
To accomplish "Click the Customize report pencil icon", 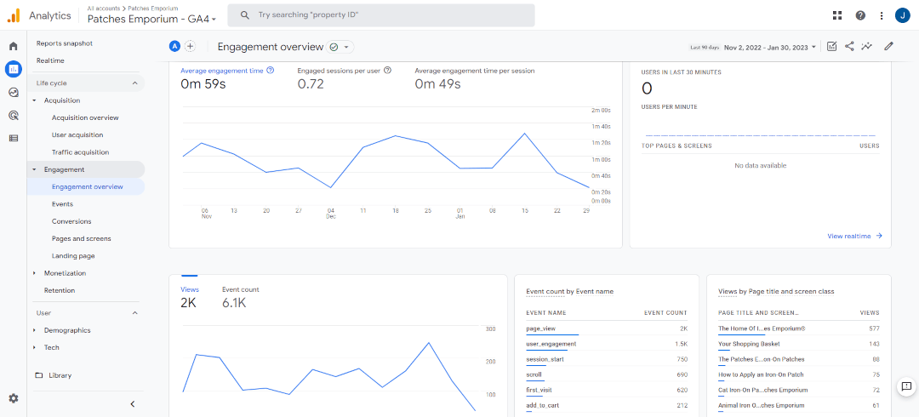I will click(888, 46).
